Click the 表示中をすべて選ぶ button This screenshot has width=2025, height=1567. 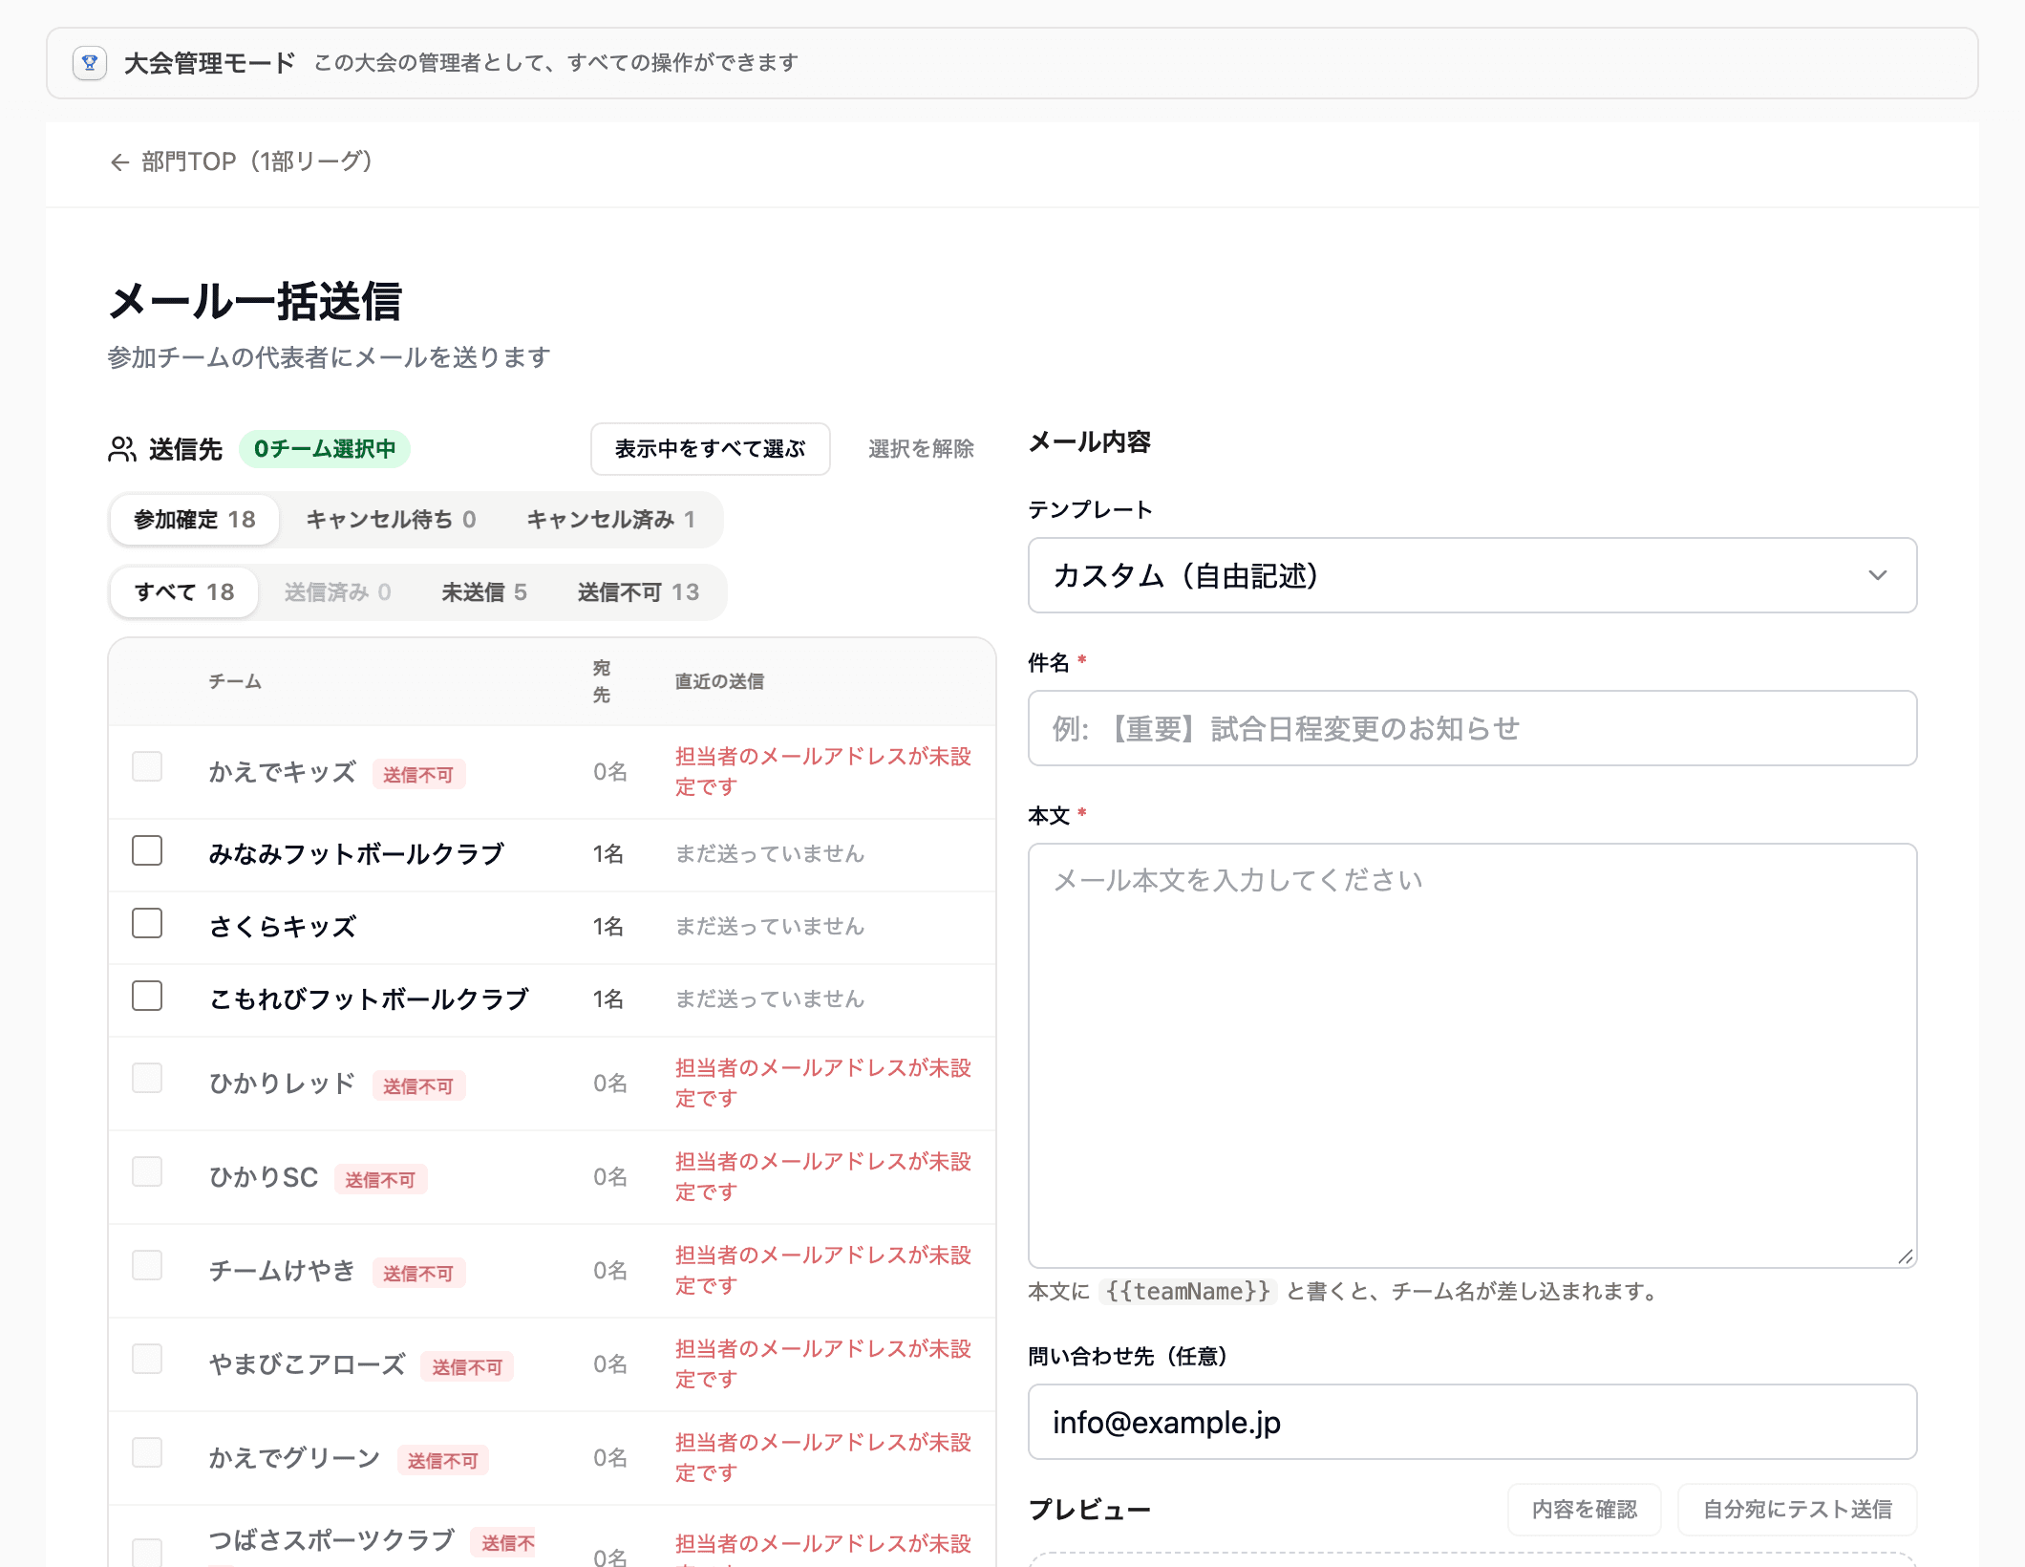pyautogui.click(x=711, y=449)
